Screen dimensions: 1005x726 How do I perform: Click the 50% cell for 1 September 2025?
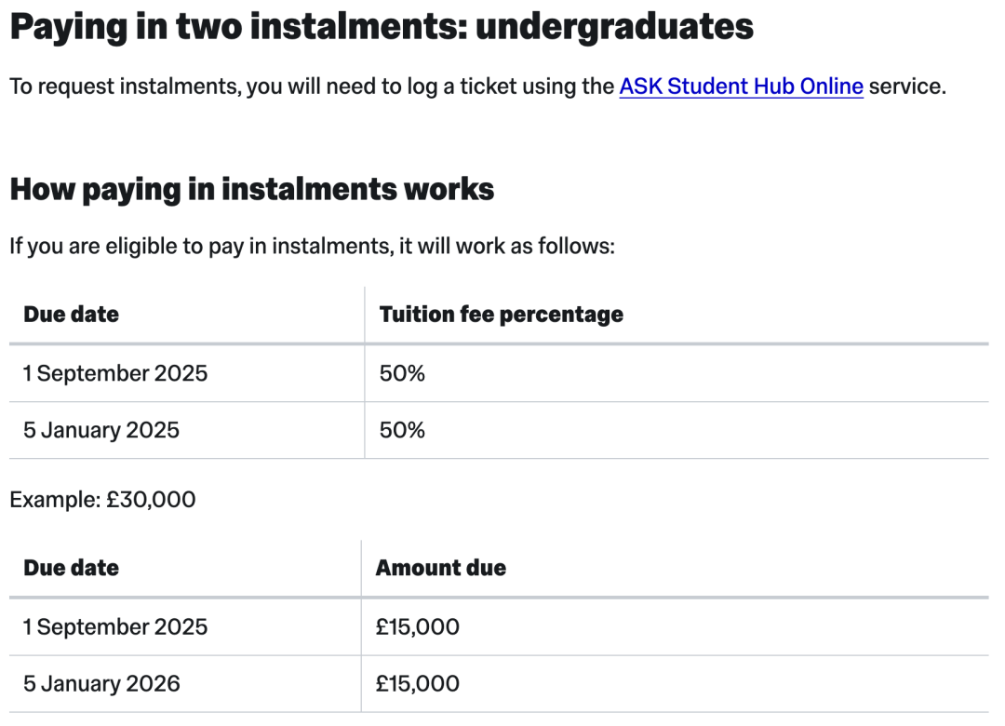point(402,373)
